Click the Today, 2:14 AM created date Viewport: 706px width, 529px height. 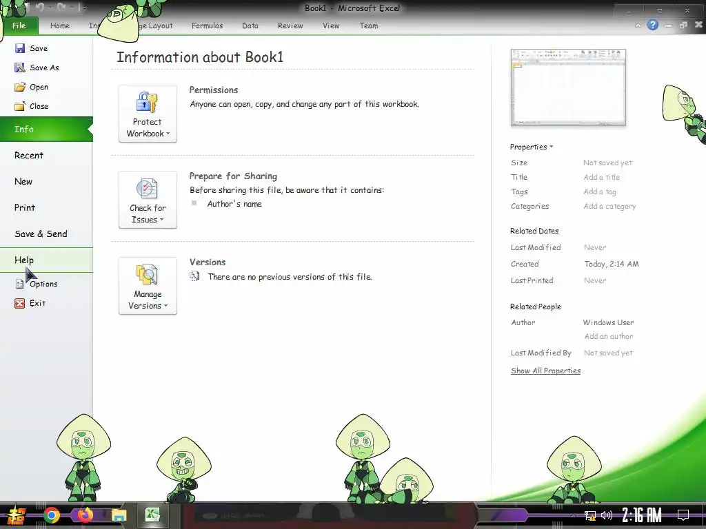[612, 264]
